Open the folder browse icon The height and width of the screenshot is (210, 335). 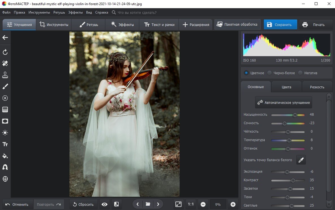[148, 204]
